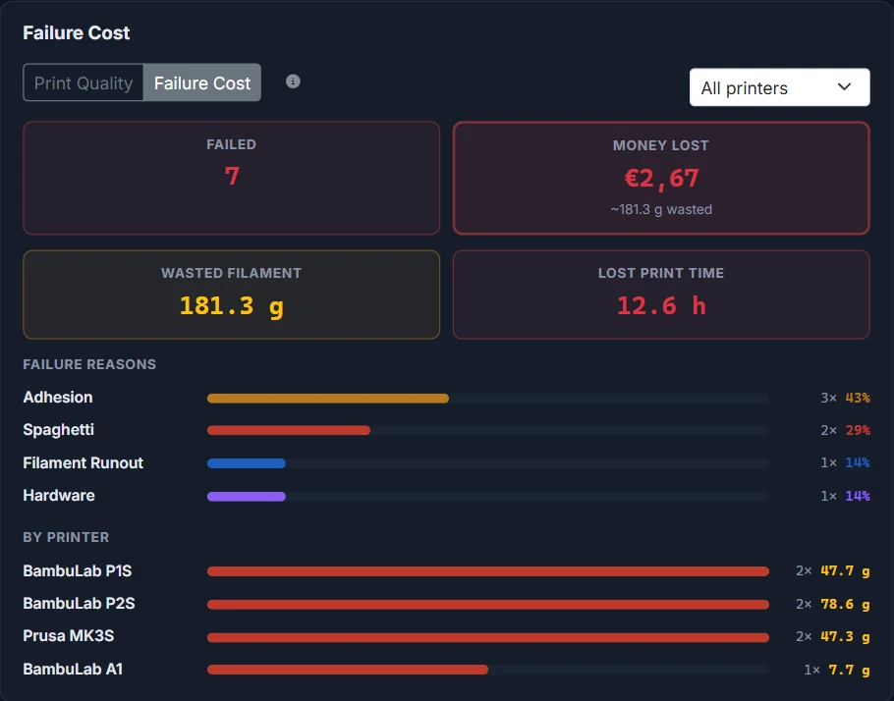This screenshot has height=701, width=894.
Task: Click the 7.7 g value for BambuLab A1
Action: tap(849, 669)
